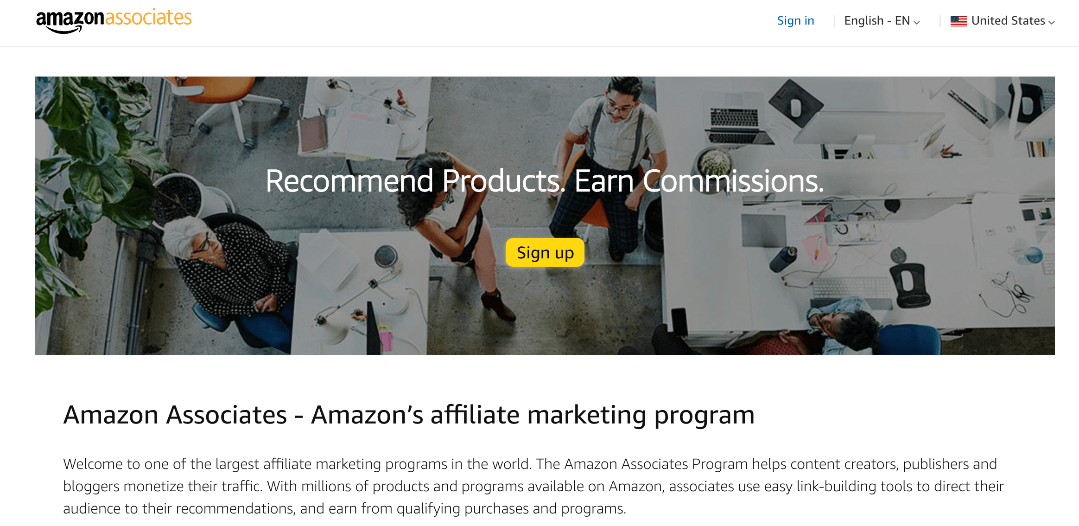The image size is (1079, 526).
Task: Click the black "amazon" wordmark
Action: click(x=70, y=19)
